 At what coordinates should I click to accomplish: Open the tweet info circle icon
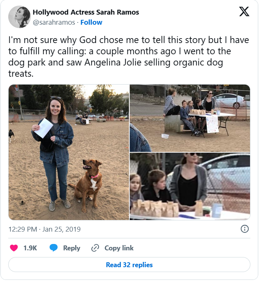pyautogui.click(x=244, y=229)
